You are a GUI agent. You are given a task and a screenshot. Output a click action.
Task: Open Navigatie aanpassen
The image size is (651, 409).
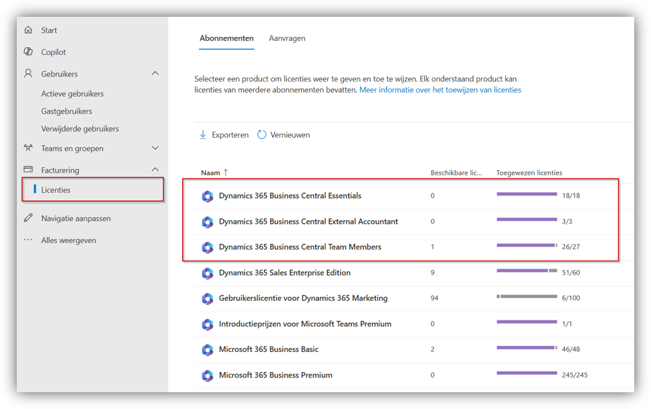tap(76, 218)
